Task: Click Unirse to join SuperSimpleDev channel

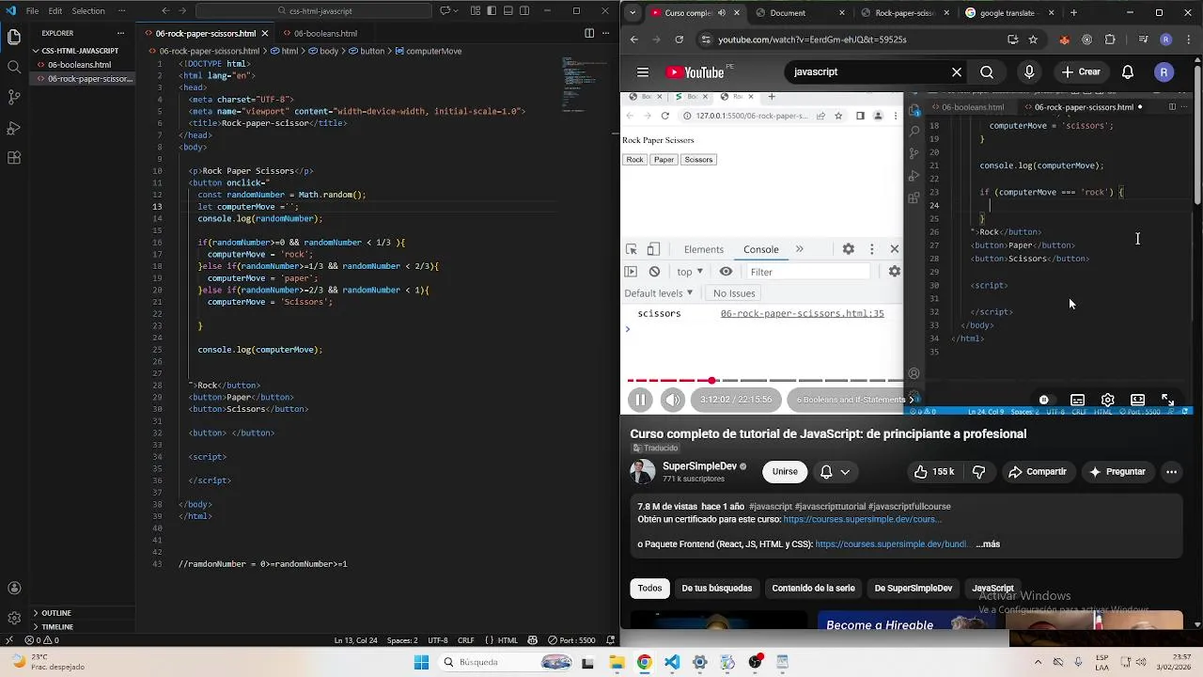Action: 785,472
